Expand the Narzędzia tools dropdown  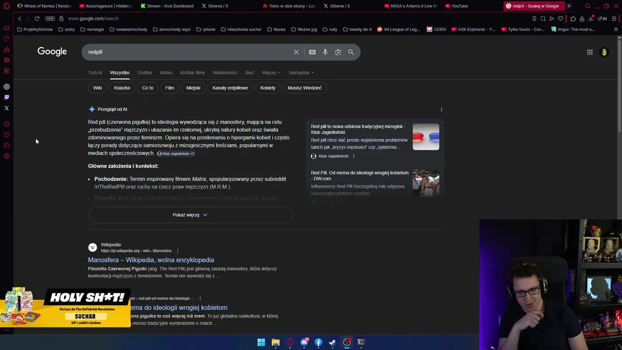[301, 72]
